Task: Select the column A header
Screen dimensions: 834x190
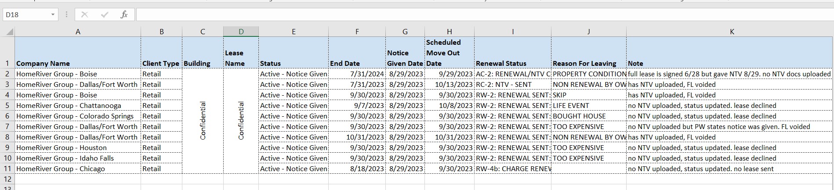Action: pyautogui.click(x=78, y=32)
